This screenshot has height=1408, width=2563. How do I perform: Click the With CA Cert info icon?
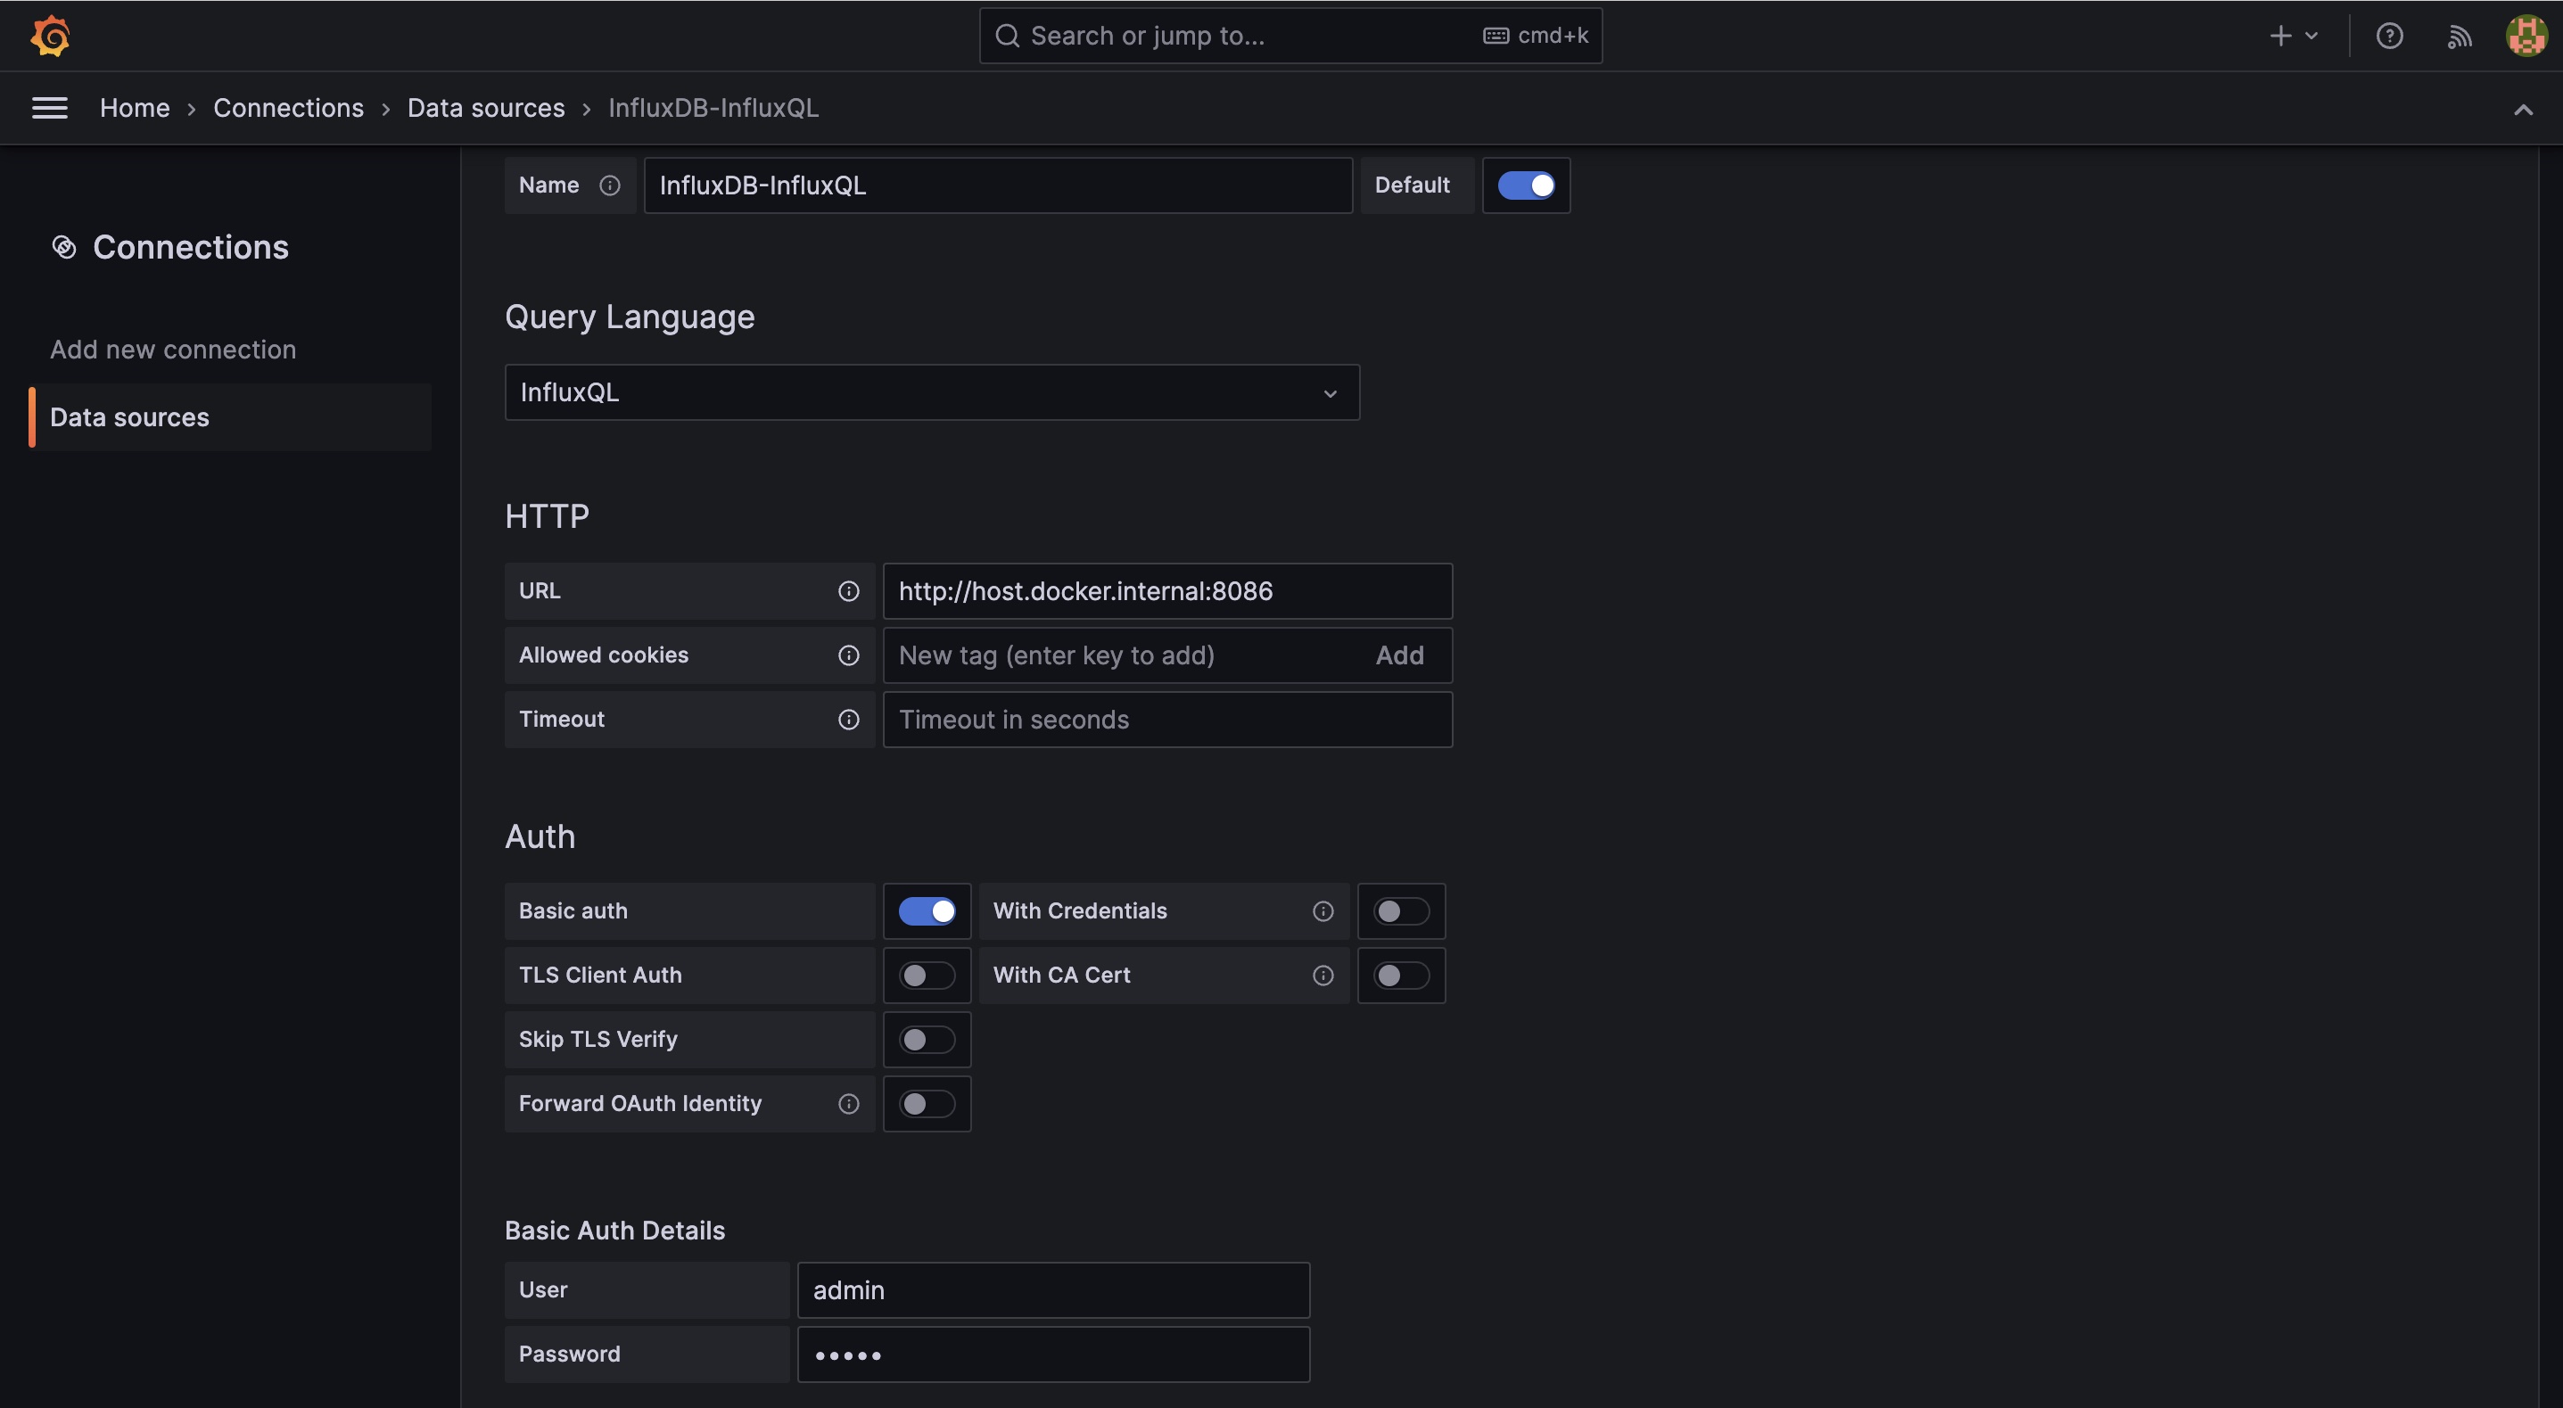coord(1323,976)
